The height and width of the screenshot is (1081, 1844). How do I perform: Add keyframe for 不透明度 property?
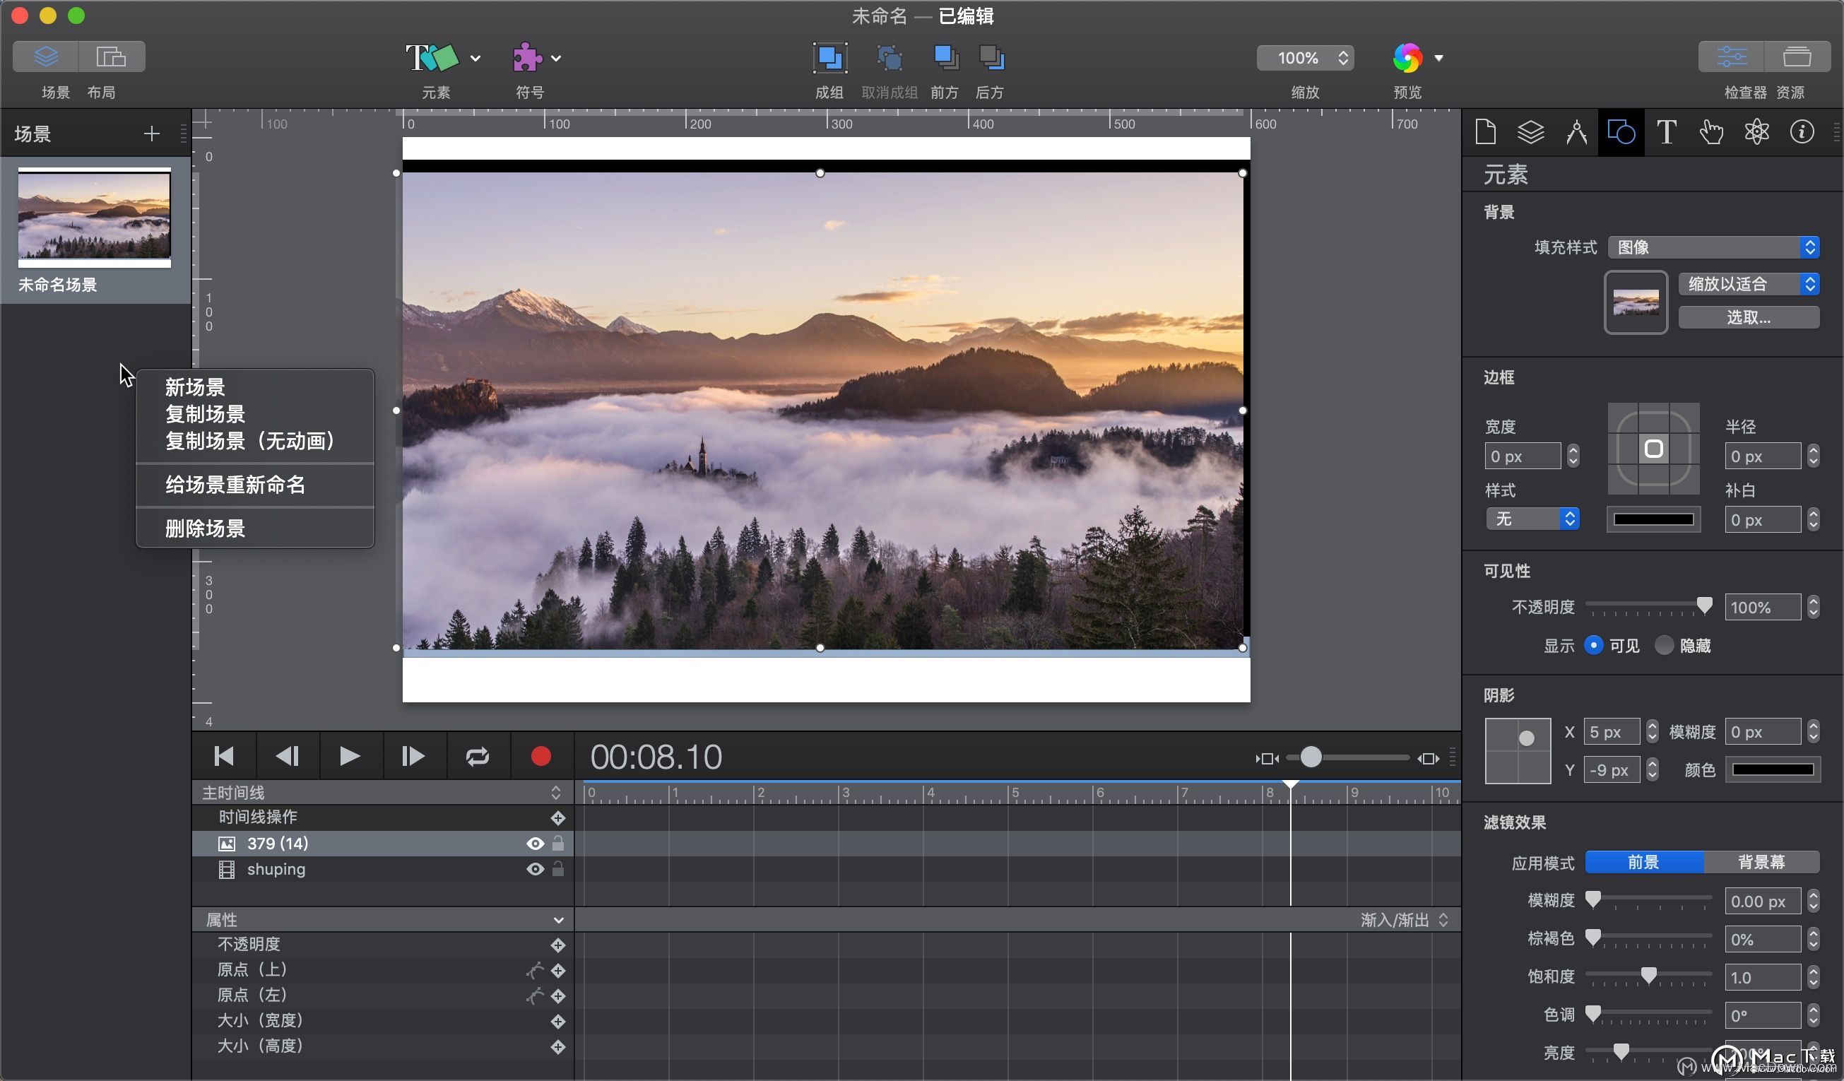coord(557,945)
